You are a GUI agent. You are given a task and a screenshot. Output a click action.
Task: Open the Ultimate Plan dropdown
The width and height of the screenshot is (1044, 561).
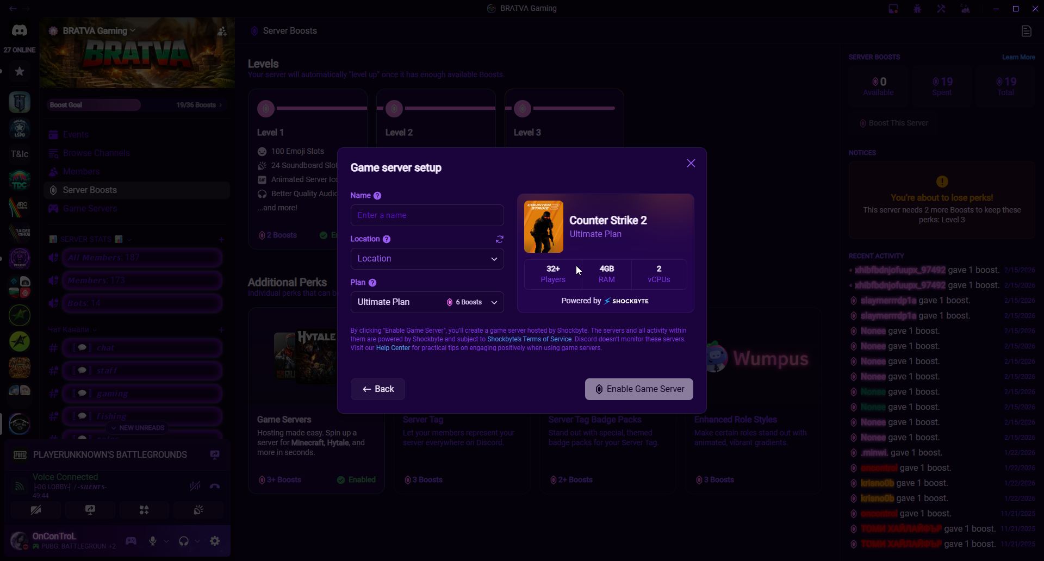tap(427, 302)
